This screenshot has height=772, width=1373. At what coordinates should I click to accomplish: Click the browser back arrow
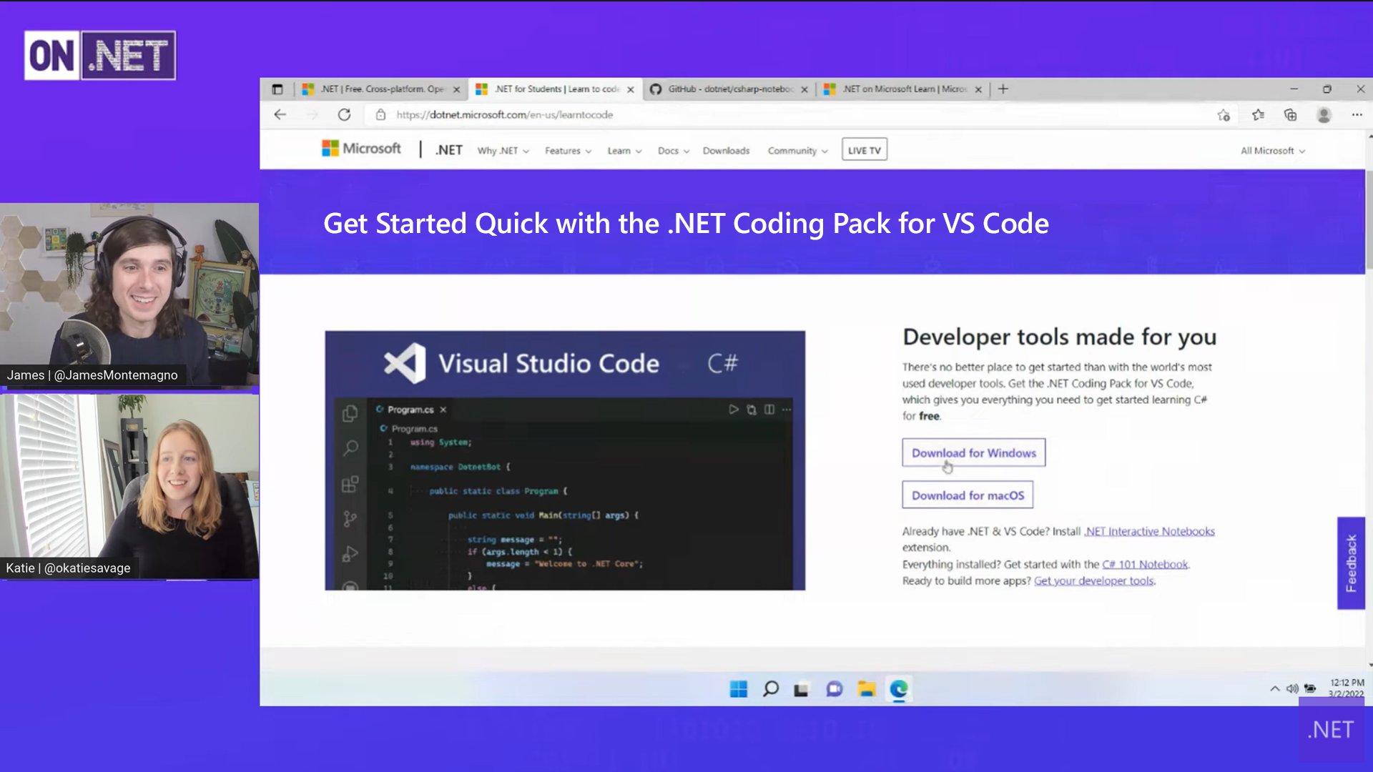280,114
